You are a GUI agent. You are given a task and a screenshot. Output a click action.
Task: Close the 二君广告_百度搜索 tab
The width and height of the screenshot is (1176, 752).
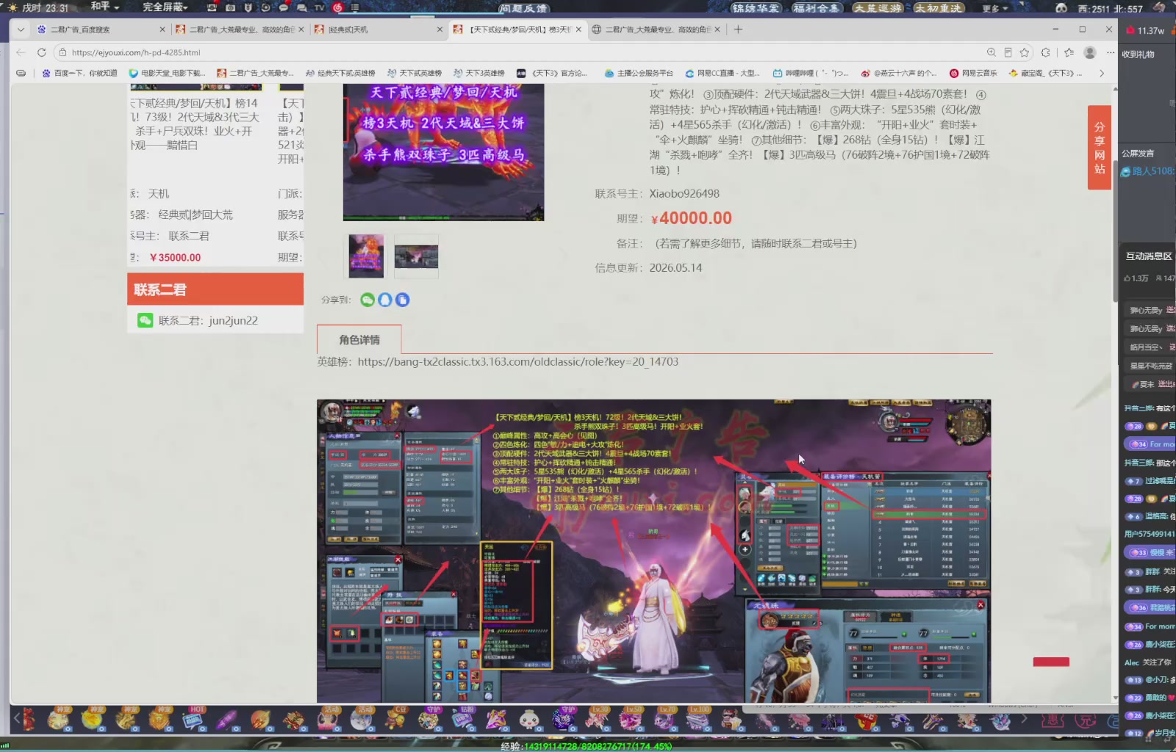click(x=162, y=29)
